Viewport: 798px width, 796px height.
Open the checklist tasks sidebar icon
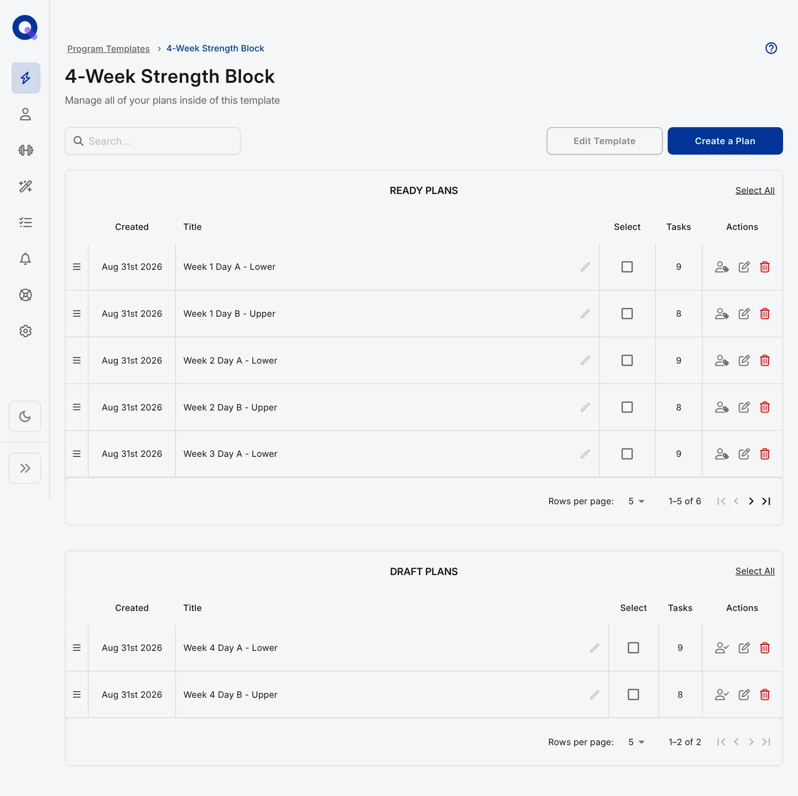(25, 222)
